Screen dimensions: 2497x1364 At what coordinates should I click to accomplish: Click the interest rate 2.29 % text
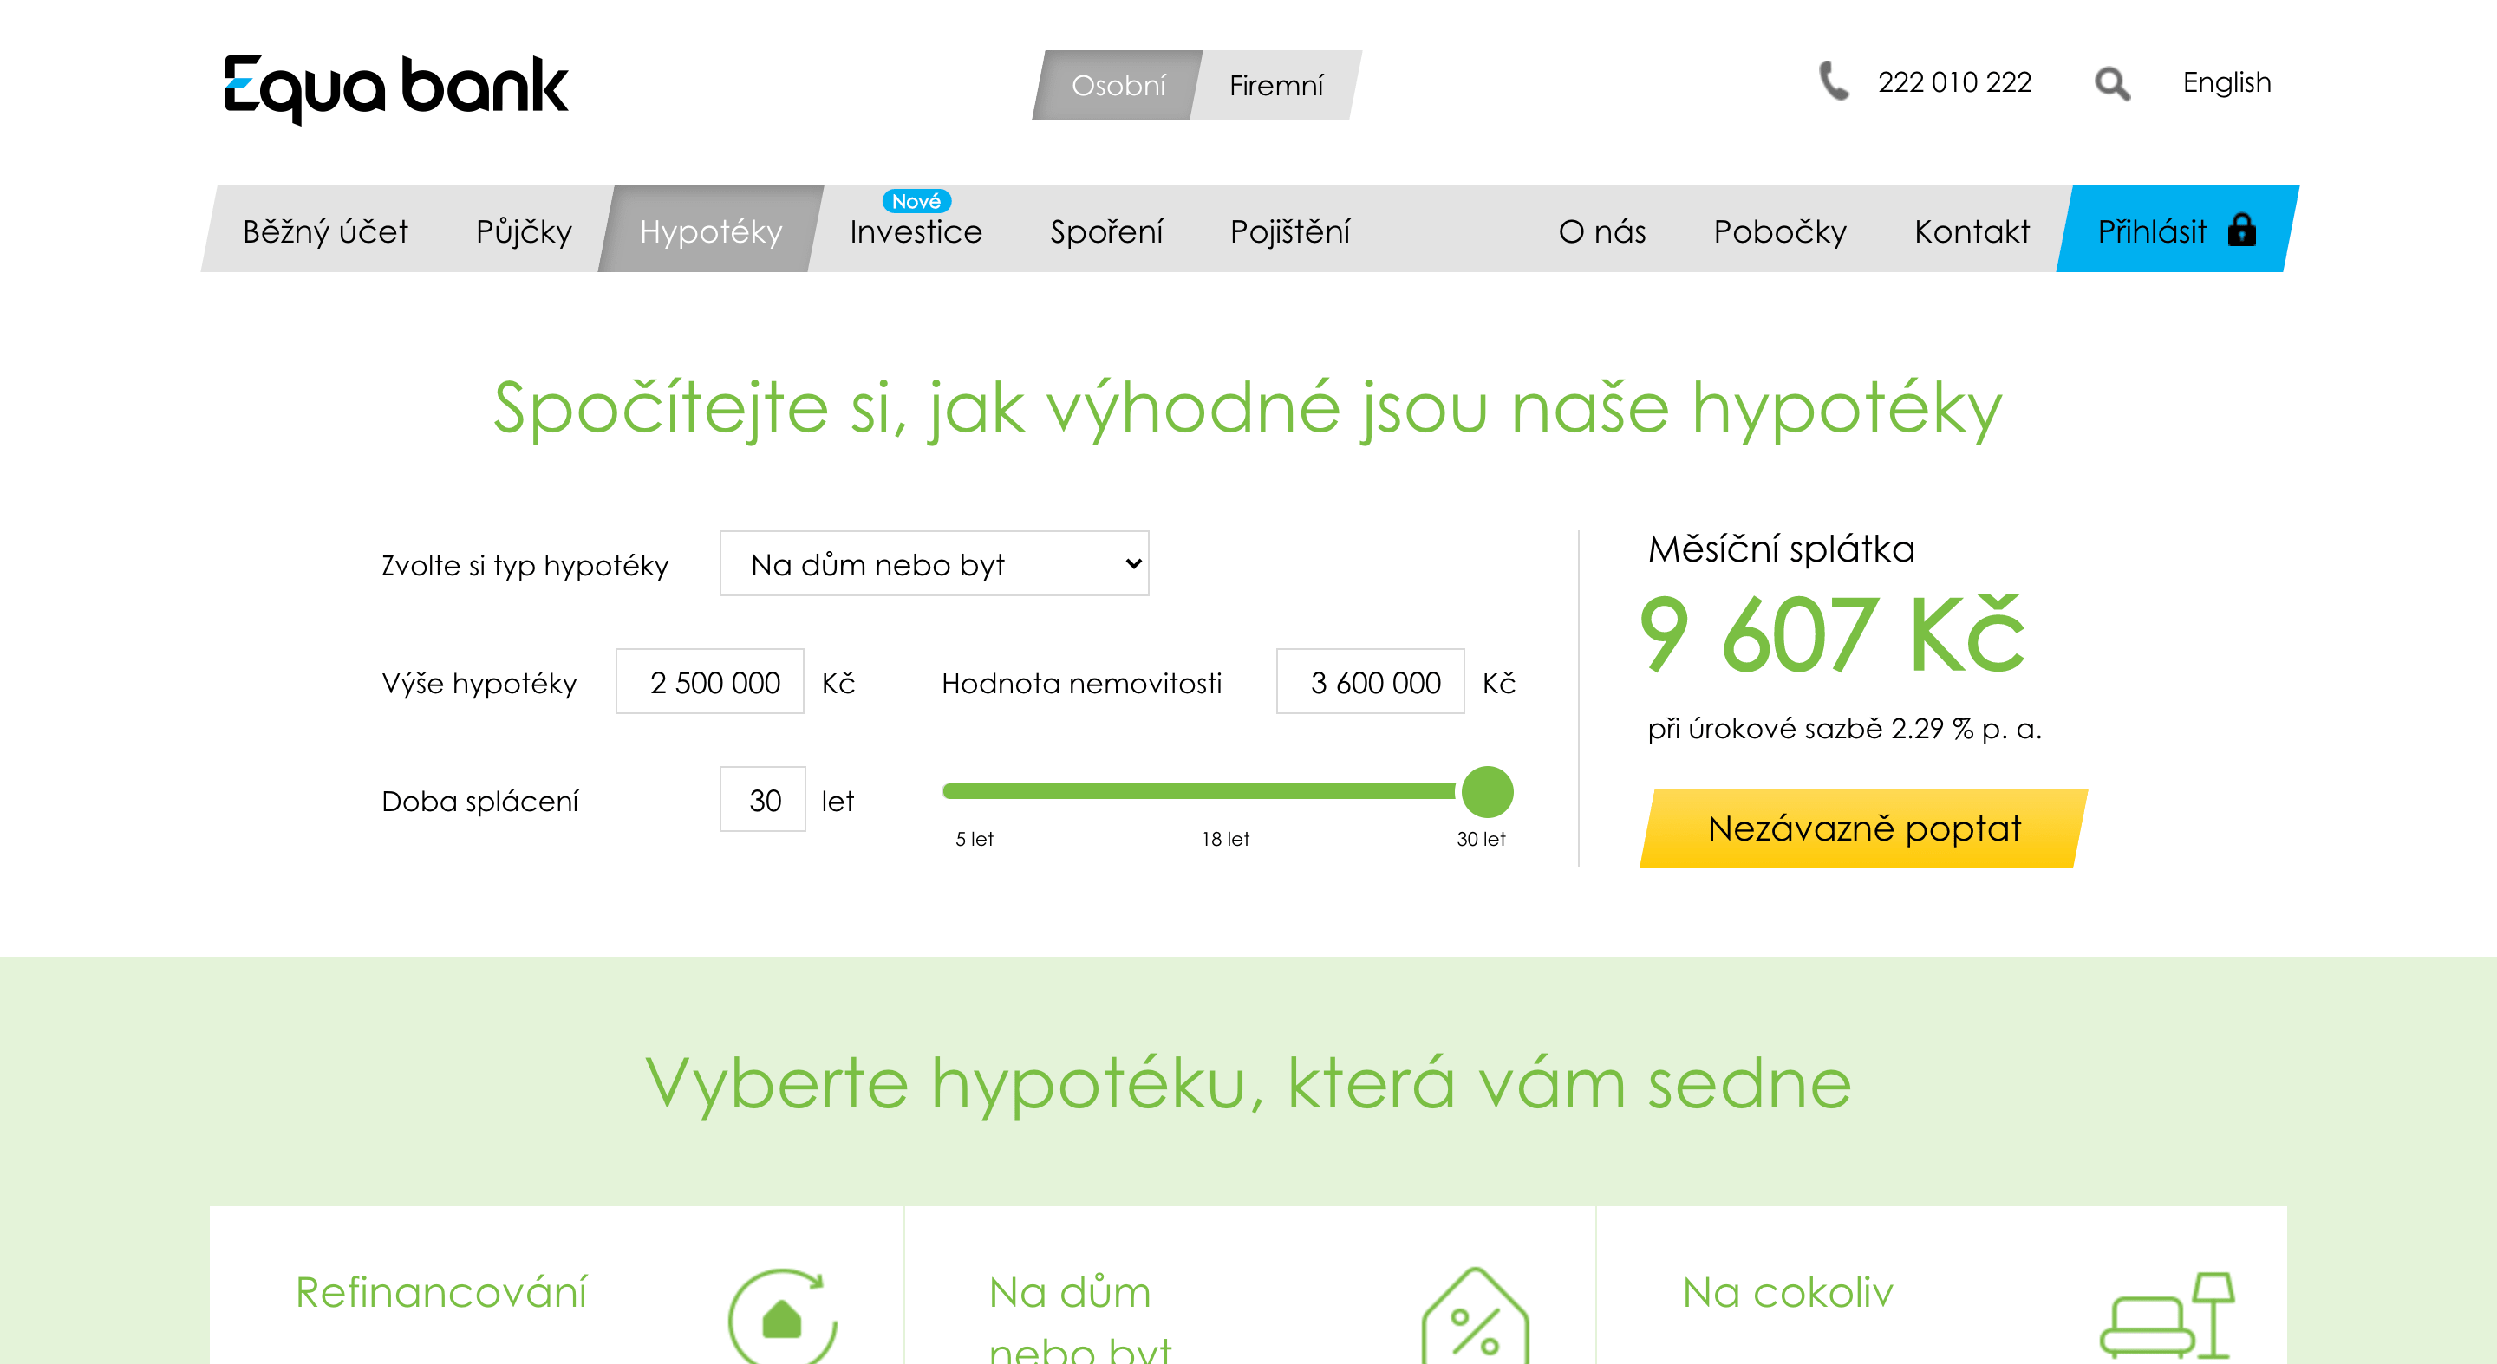click(1845, 729)
